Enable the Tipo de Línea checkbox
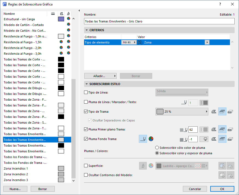239x195 pixels. click(86, 92)
